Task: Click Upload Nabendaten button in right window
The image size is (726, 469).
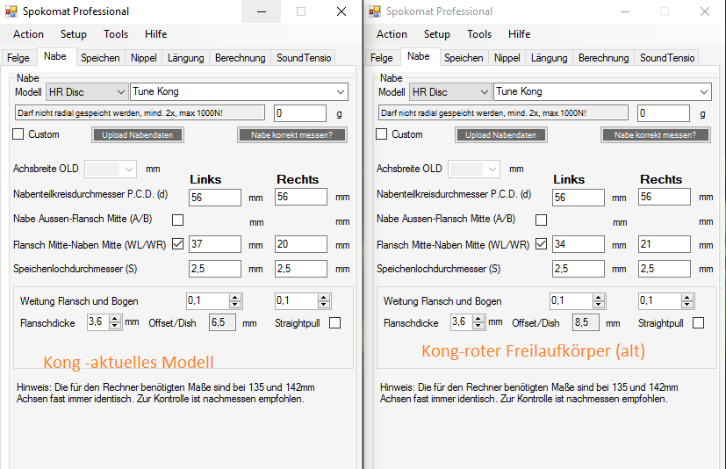Action: coord(501,135)
